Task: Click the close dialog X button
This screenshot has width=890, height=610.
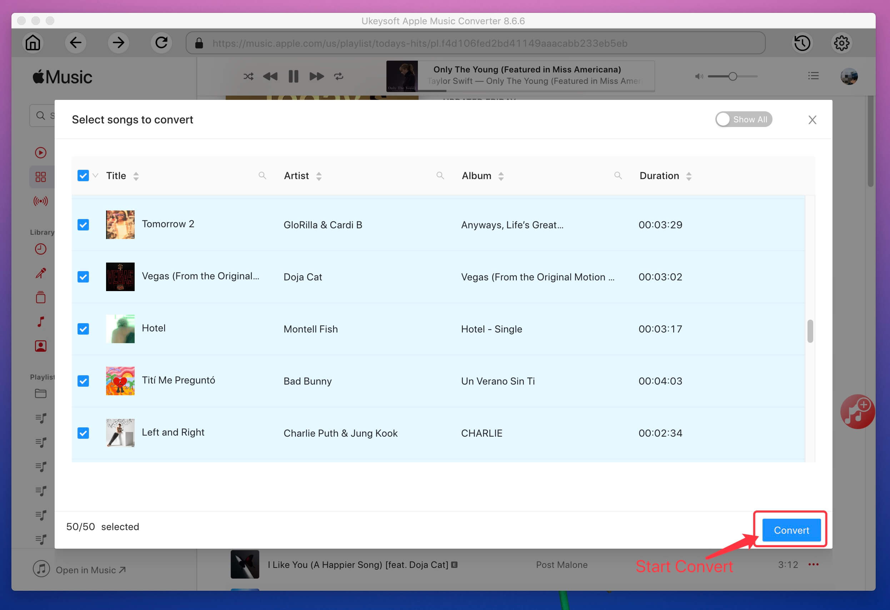Action: coord(812,120)
